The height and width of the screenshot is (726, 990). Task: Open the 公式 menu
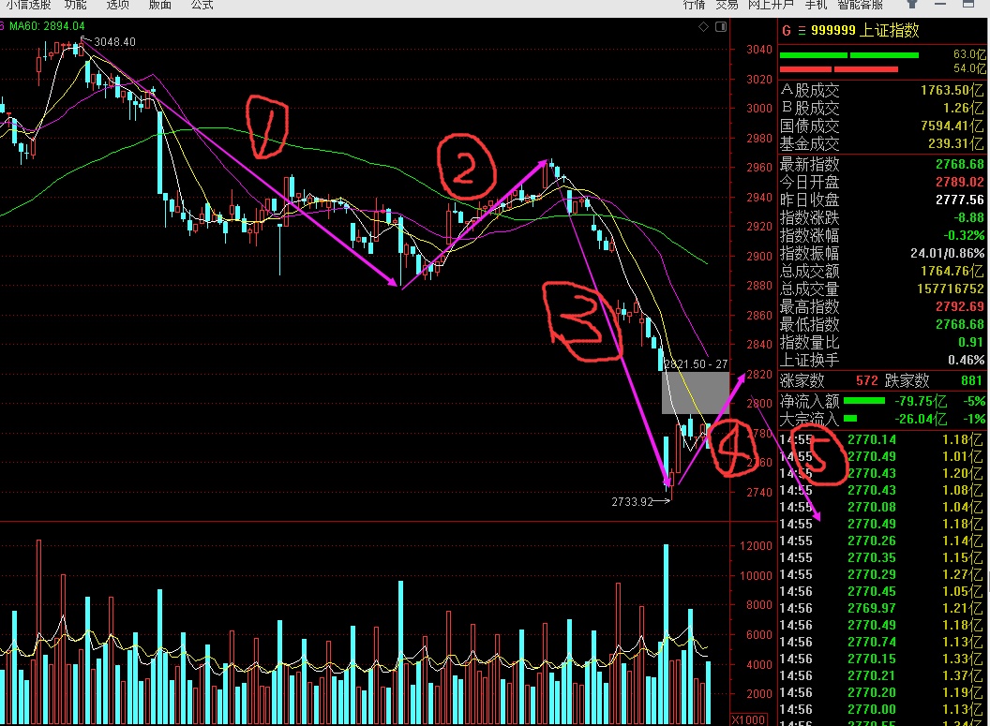pos(202,5)
